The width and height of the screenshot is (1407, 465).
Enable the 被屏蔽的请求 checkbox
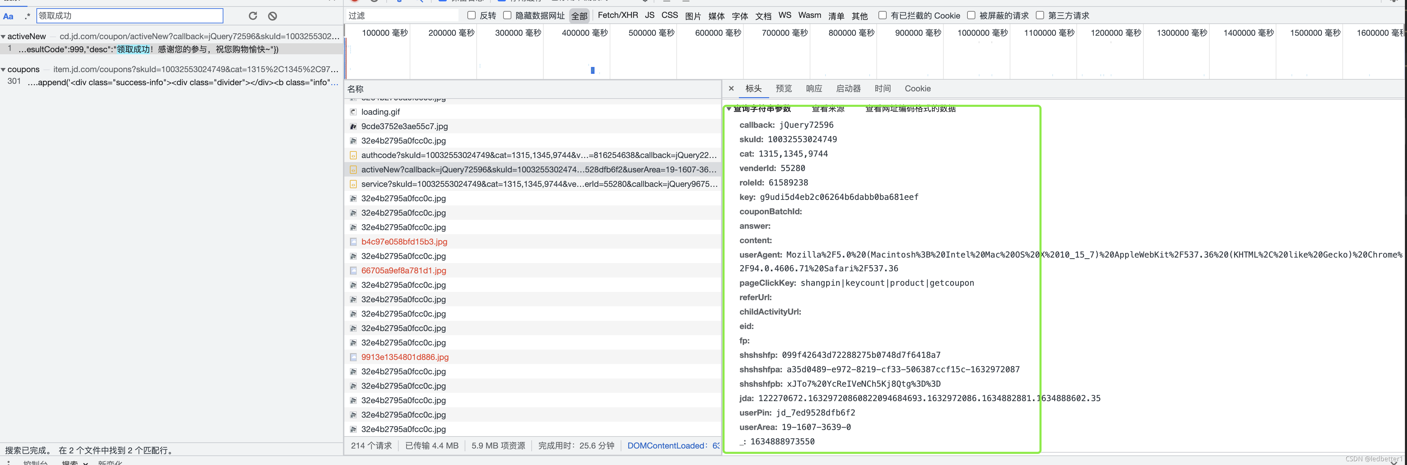(971, 15)
